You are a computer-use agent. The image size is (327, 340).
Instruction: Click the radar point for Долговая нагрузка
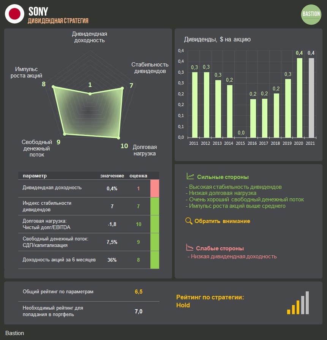[118, 138]
